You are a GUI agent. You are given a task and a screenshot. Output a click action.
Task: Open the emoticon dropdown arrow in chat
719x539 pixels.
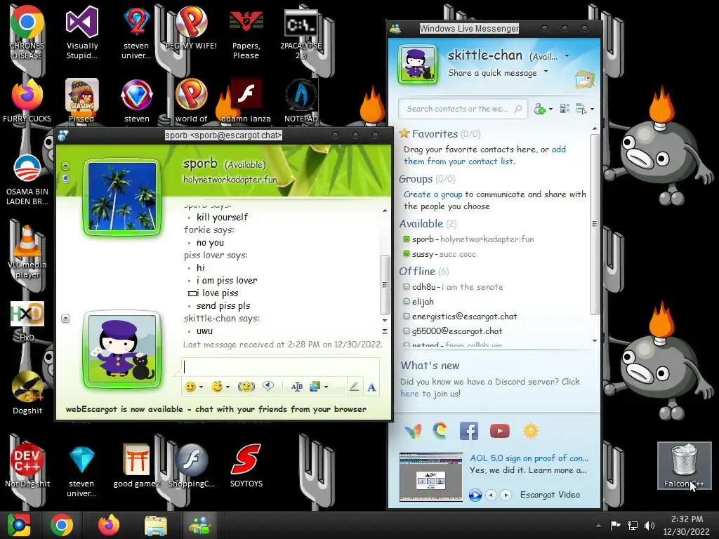pyautogui.click(x=201, y=387)
